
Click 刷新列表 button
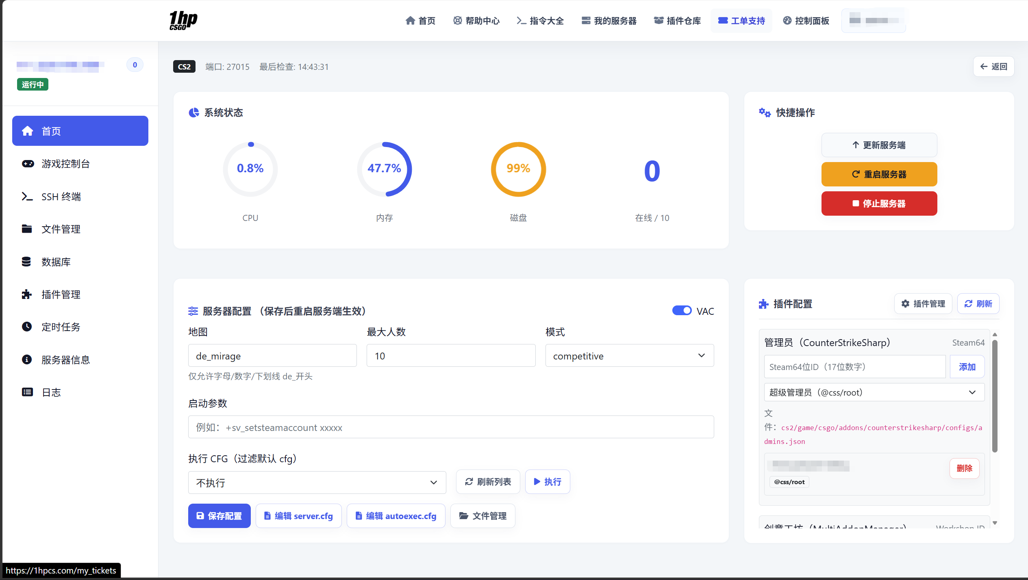488,482
